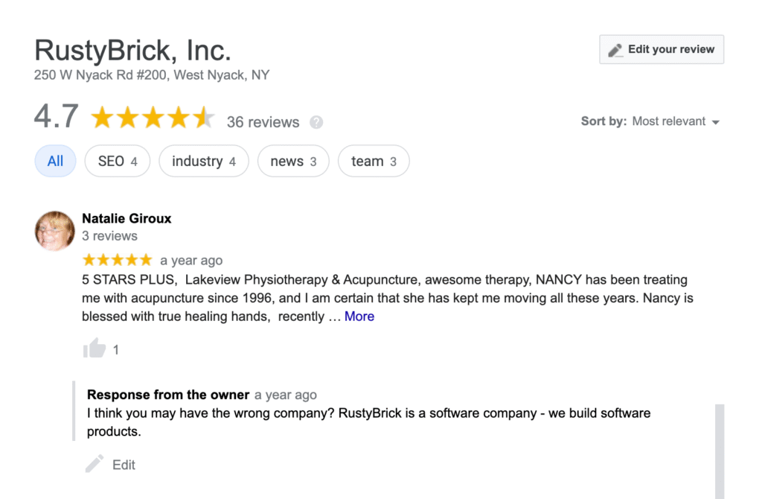This screenshot has height=499, width=762.
Task: Click the help question mark icon
Action: (316, 122)
